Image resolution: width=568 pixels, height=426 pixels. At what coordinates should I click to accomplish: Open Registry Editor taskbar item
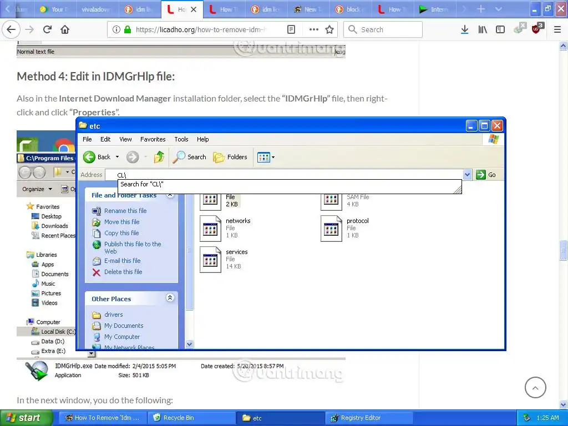coord(369,418)
